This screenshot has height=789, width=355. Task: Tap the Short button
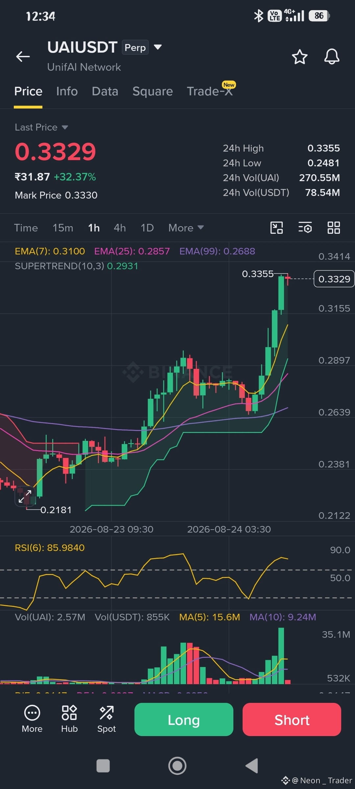pyautogui.click(x=292, y=719)
